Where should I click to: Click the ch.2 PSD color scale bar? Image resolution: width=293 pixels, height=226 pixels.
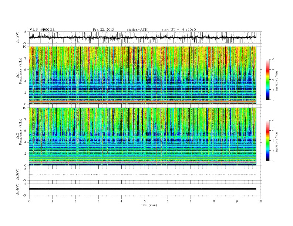click(267, 140)
